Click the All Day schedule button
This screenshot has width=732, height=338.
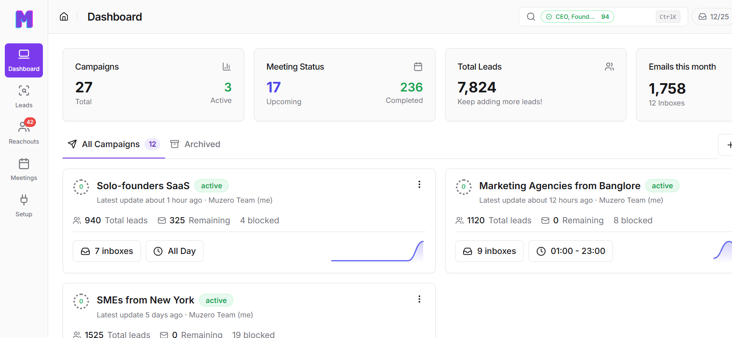[x=175, y=251]
